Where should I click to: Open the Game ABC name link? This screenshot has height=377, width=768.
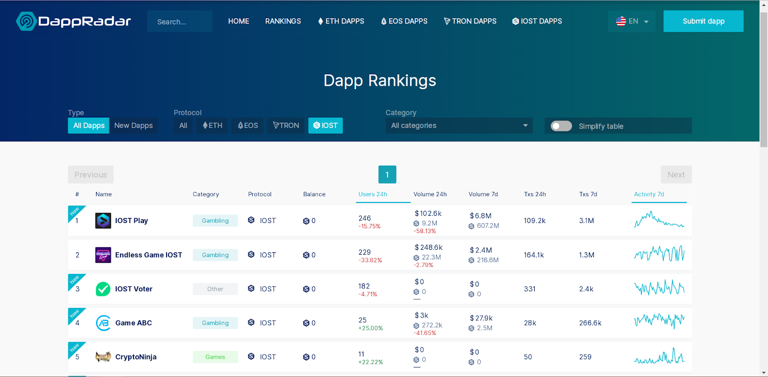click(x=133, y=323)
